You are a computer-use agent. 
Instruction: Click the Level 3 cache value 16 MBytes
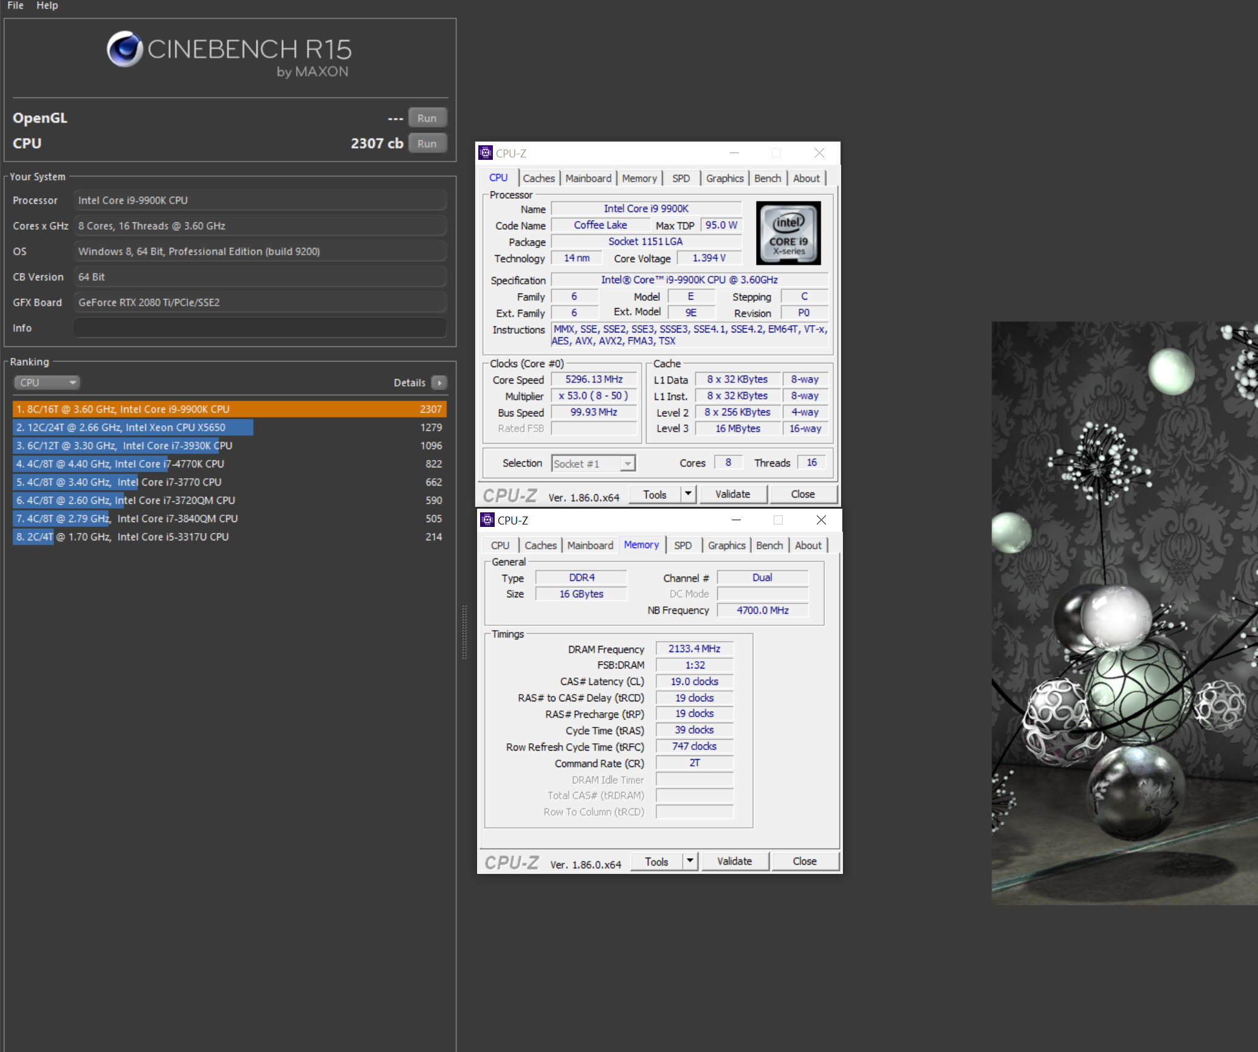738,428
